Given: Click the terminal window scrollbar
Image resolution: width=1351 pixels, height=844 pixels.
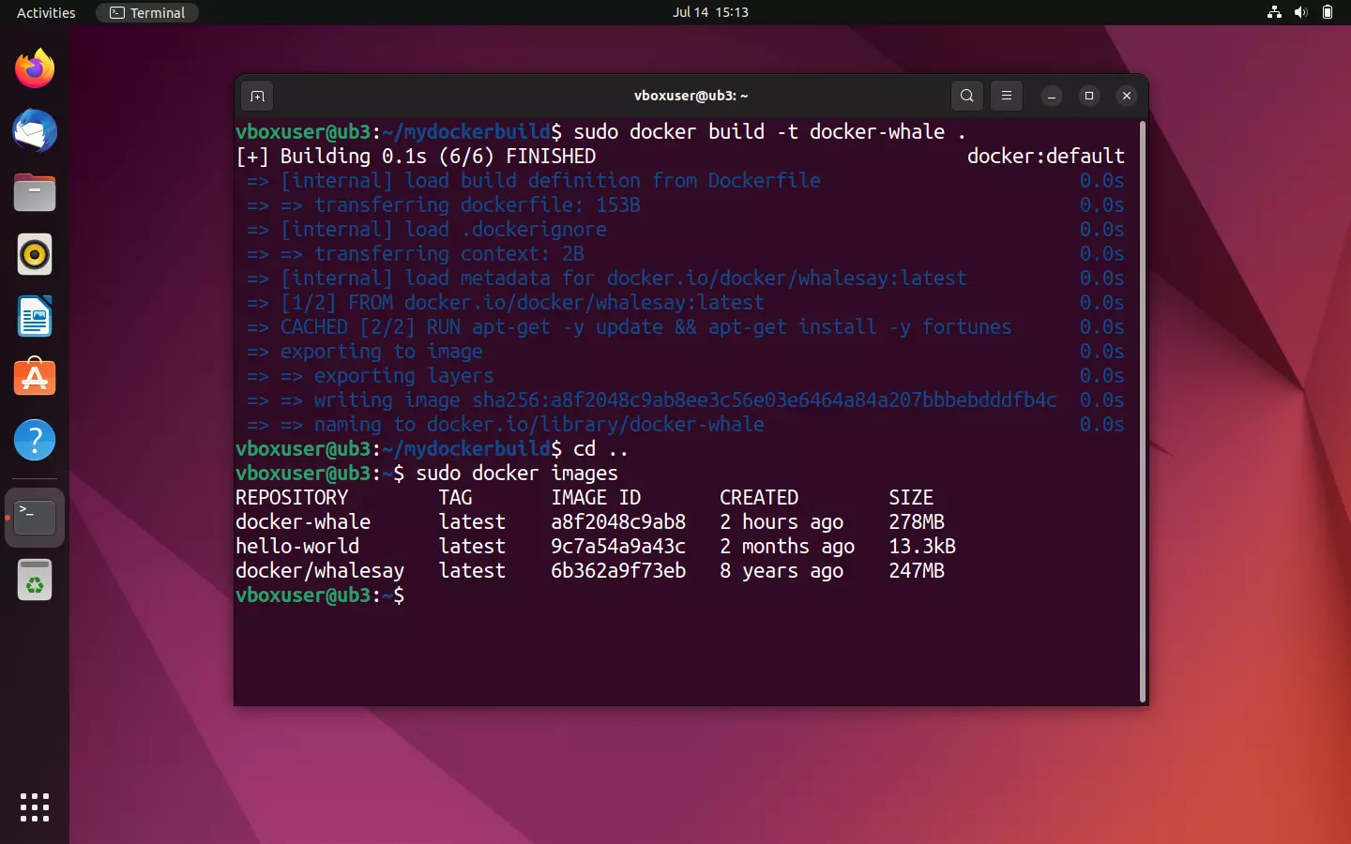Looking at the screenshot, I should coord(1141,413).
